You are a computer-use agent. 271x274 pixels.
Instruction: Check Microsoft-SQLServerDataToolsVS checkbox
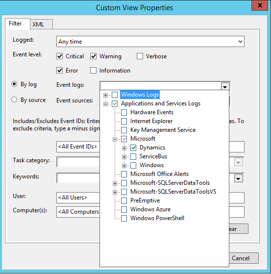coord(124,192)
